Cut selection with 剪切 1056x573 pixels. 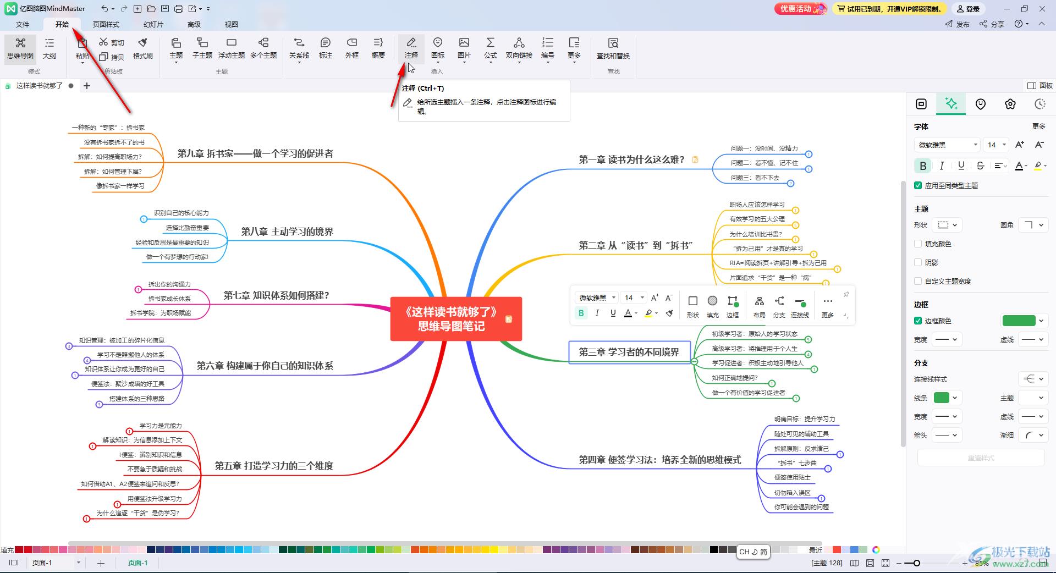[x=112, y=42]
